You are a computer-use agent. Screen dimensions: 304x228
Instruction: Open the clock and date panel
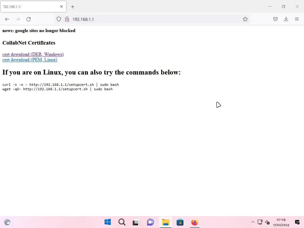[x=281, y=222]
